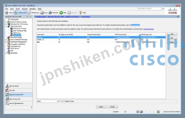Image resolution: width=185 pixels, height=118 pixels.
Task: Open the Device Management section
Action: [19, 103]
